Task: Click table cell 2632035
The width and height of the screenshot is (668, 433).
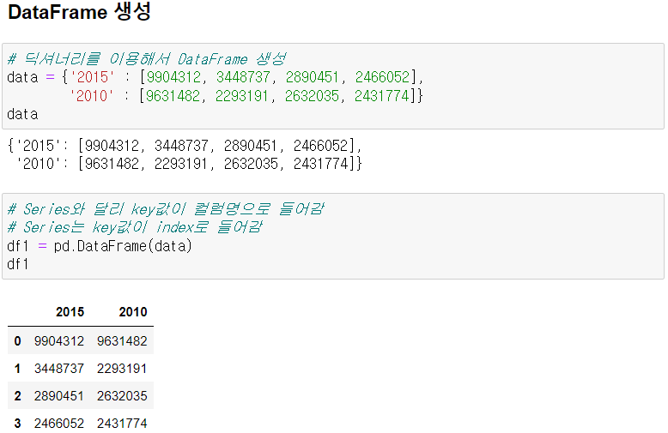Action: pos(122,395)
